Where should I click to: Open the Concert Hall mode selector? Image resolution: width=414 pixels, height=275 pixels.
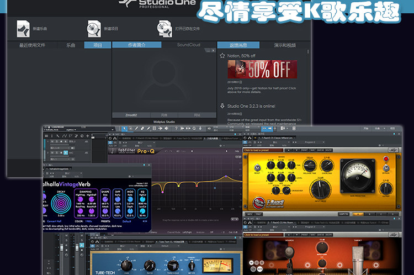(54, 221)
